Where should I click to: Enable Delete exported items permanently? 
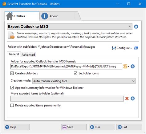[12, 106]
